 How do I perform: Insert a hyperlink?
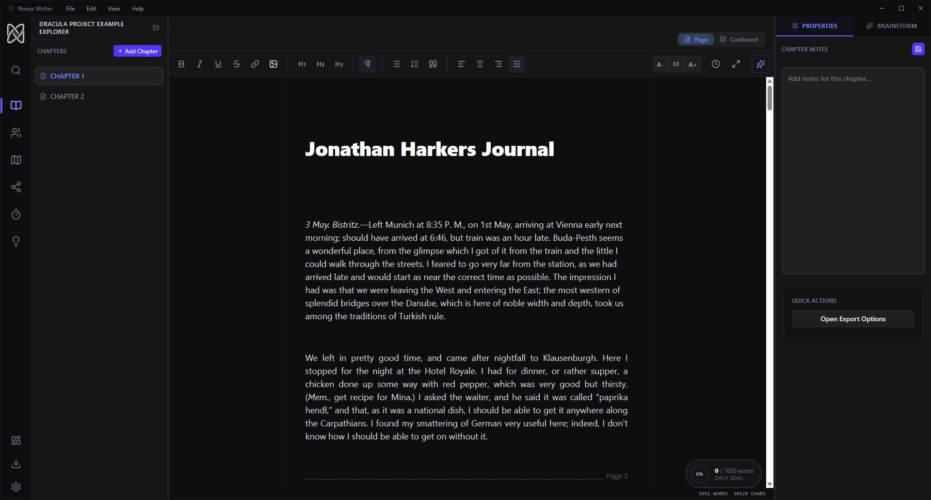[255, 64]
